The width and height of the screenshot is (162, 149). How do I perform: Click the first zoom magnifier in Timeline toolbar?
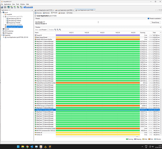pyautogui.click(x=55, y=30)
